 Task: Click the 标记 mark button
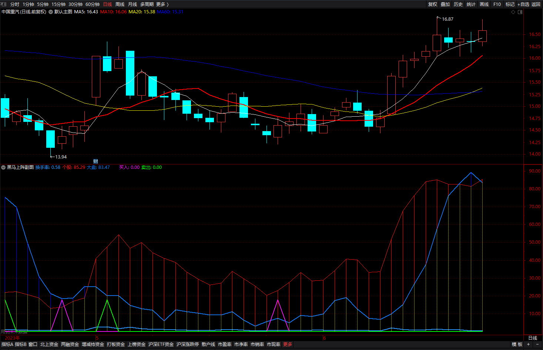[510, 4]
